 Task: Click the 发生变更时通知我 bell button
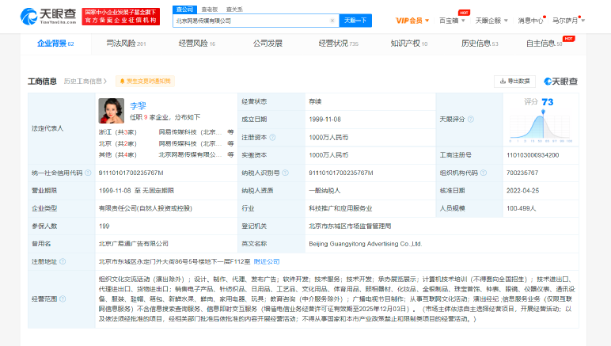[145, 81]
